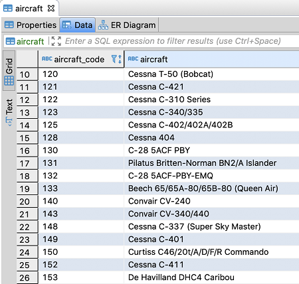The height and width of the screenshot is (284, 299).
Task: Select the Cessna T-50 (Bobcat) cell
Action: pos(211,74)
